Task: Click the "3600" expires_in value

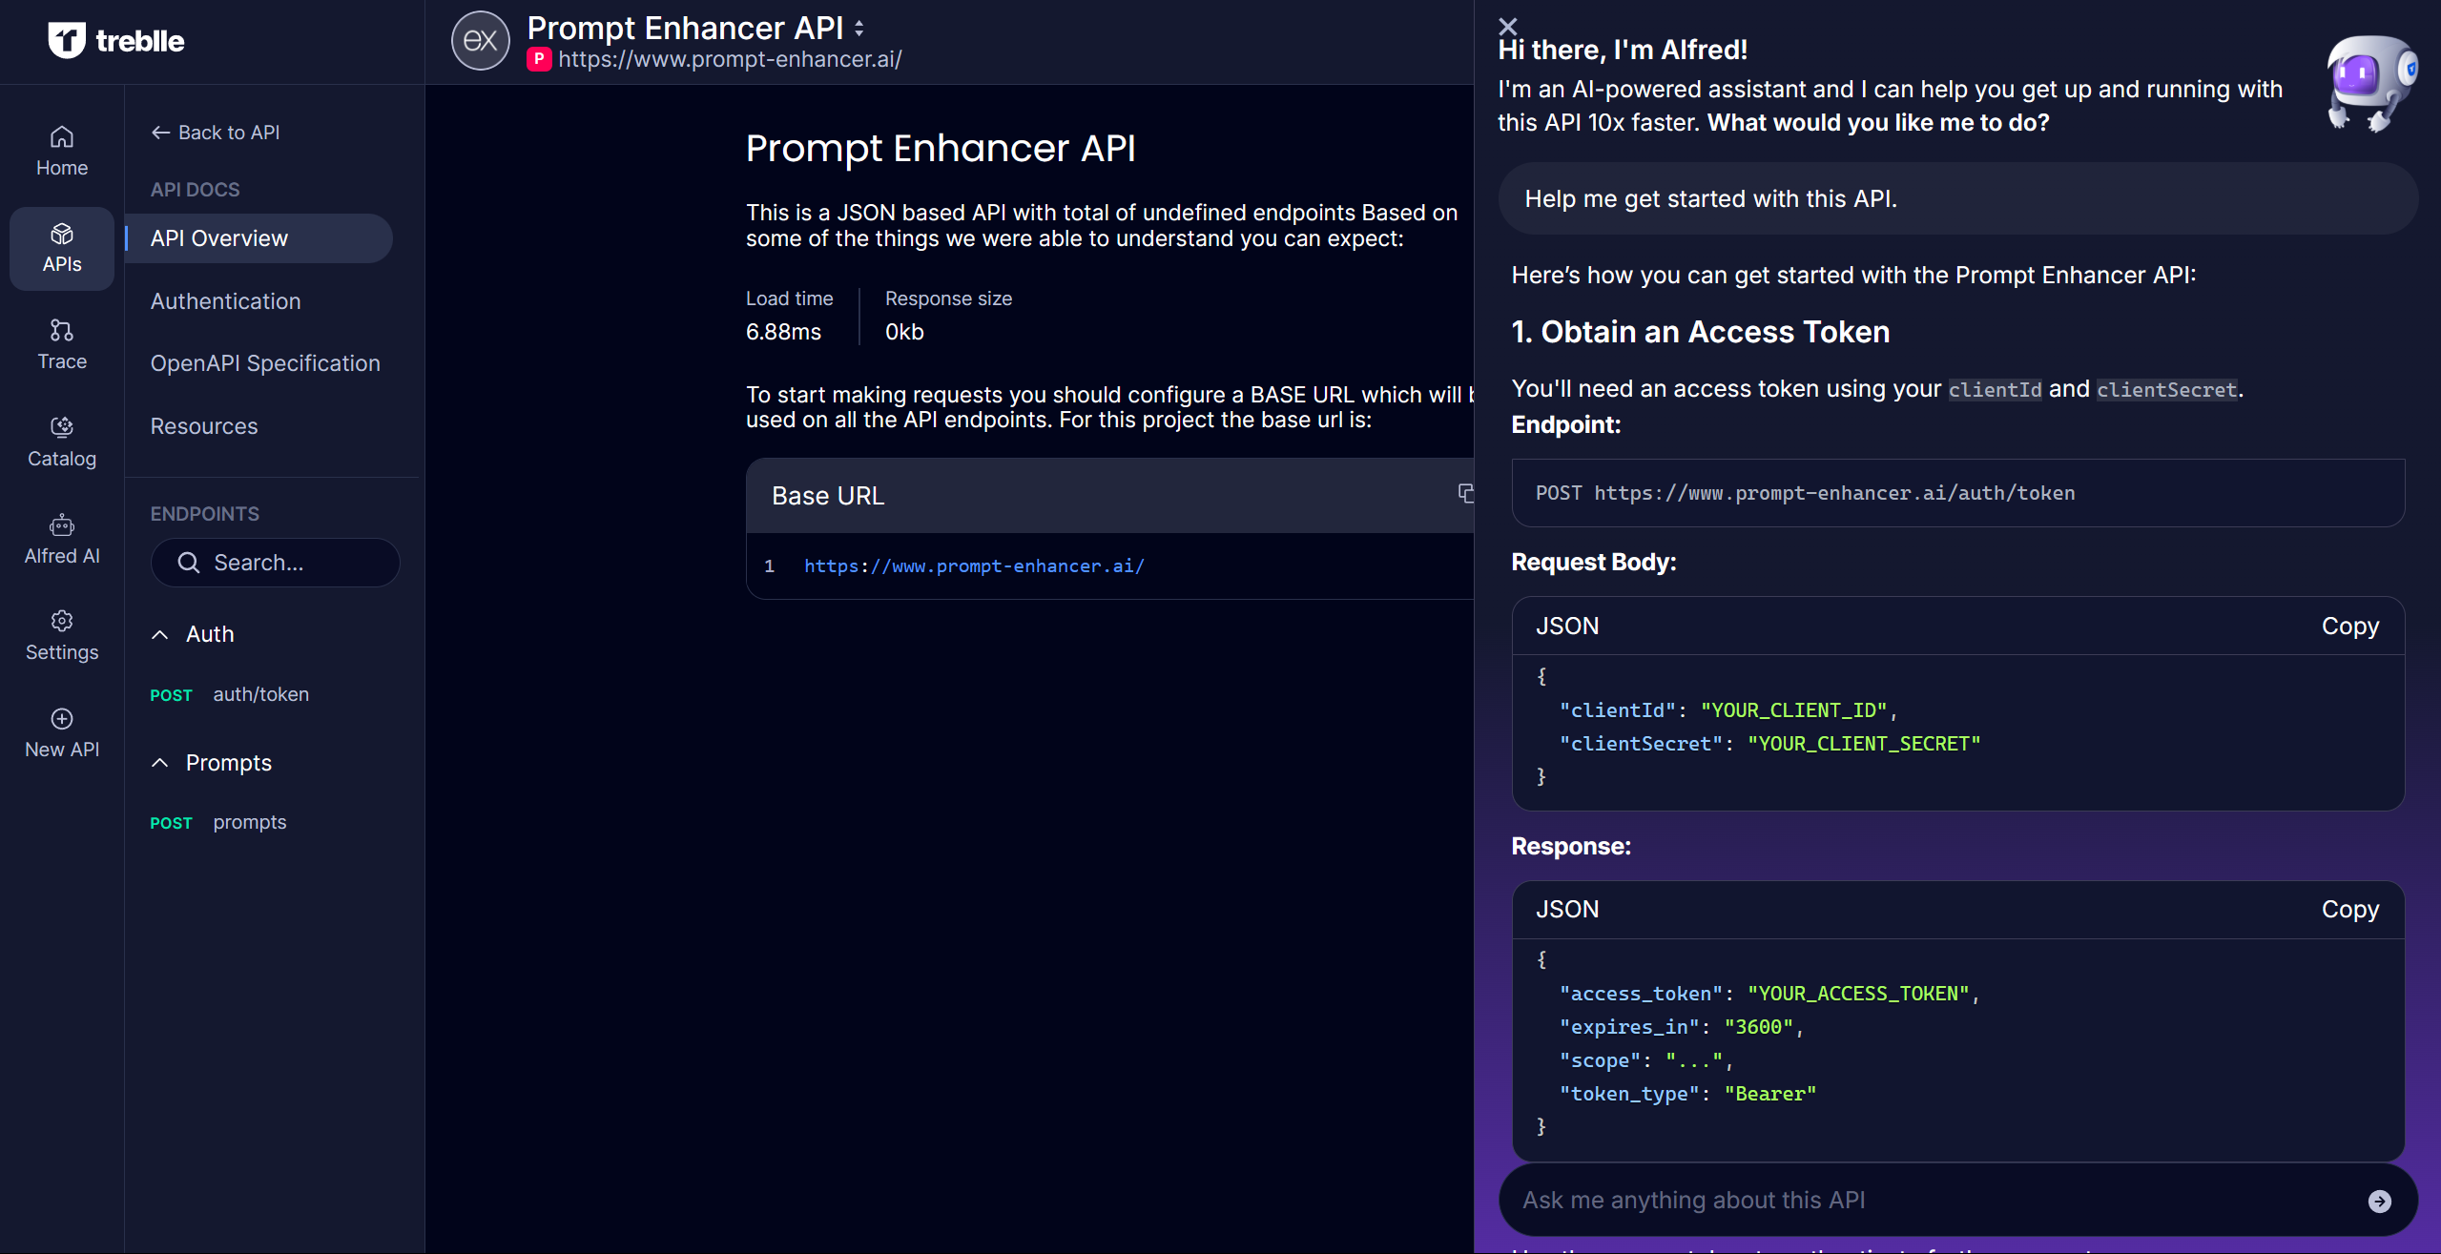Action: click(1758, 1027)
